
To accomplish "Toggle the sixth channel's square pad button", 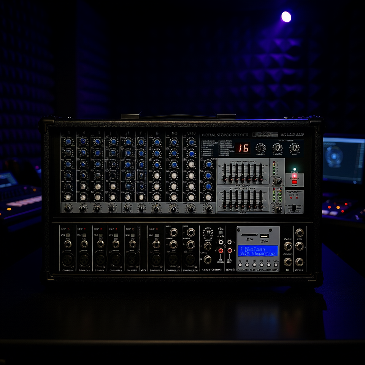I will 156,235.
